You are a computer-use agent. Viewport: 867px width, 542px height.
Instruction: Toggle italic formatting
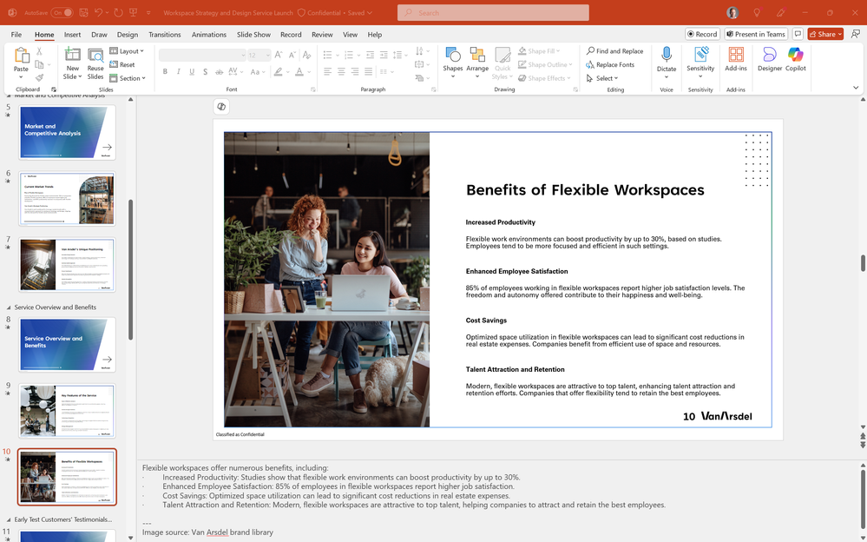tap(178, 71)
